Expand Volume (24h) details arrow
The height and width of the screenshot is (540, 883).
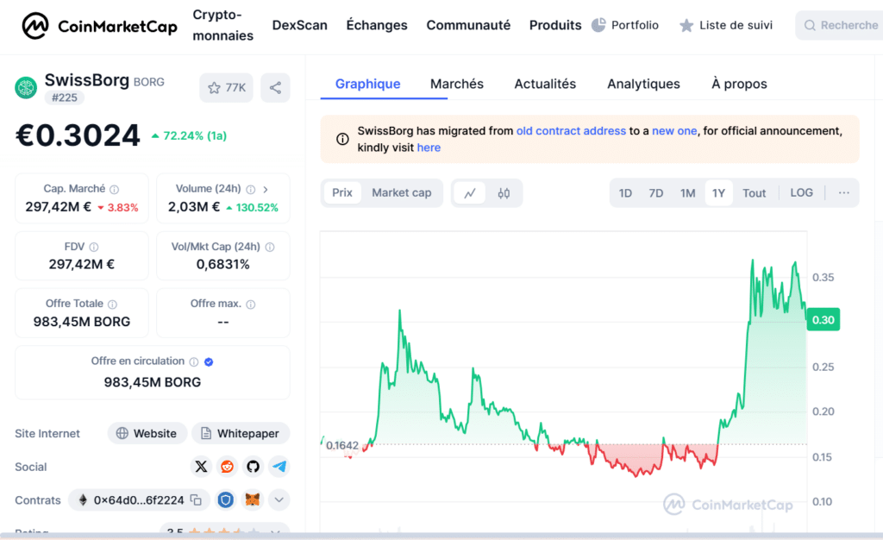[x=266, y=189]
